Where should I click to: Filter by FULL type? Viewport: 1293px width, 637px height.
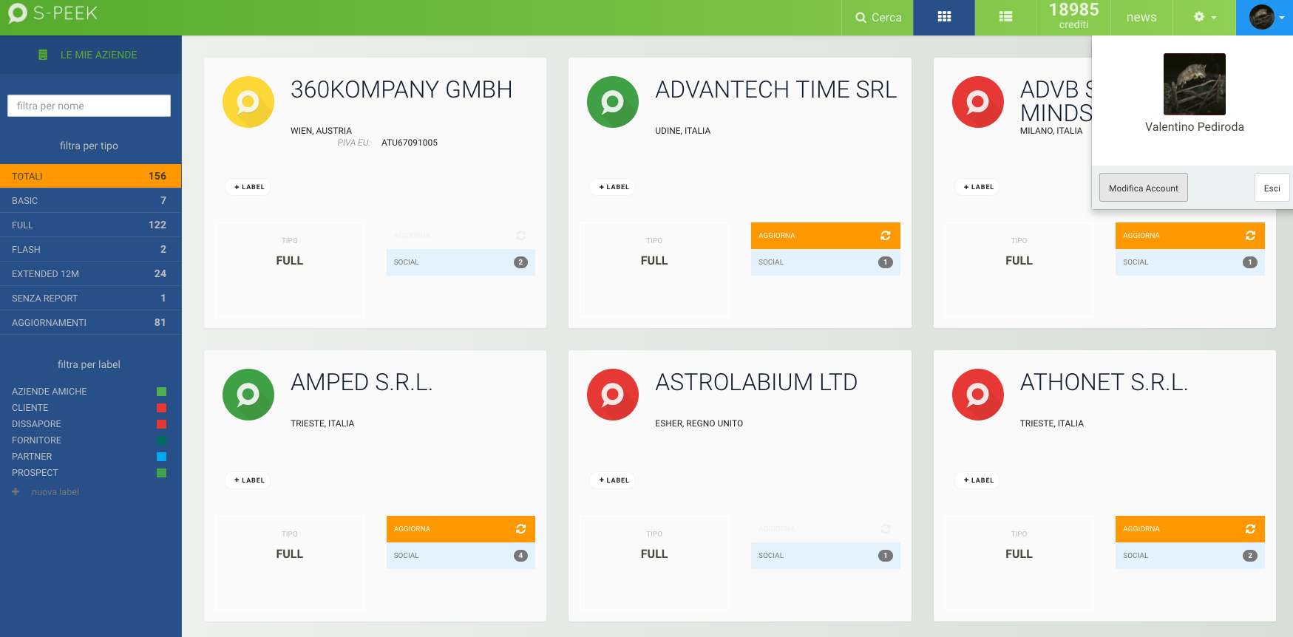coord(90,225)
